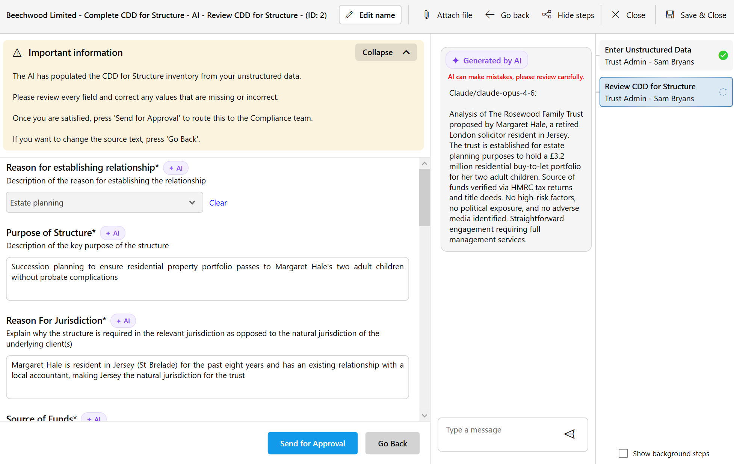The image size is (734, 464).
Task: Click the Save & Close disk icon
Action: click(x=670, y=14)
